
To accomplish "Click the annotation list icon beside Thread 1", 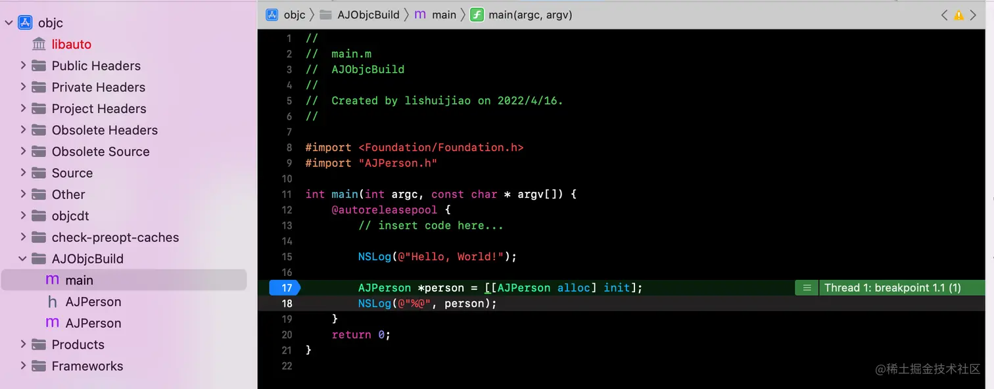I will point(807,288).
